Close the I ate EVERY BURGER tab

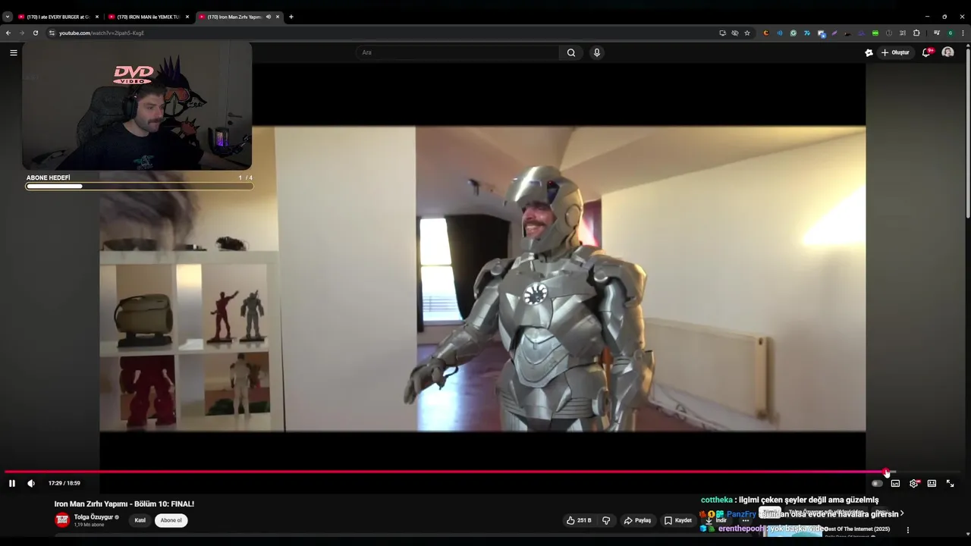(x=96, y=17)
